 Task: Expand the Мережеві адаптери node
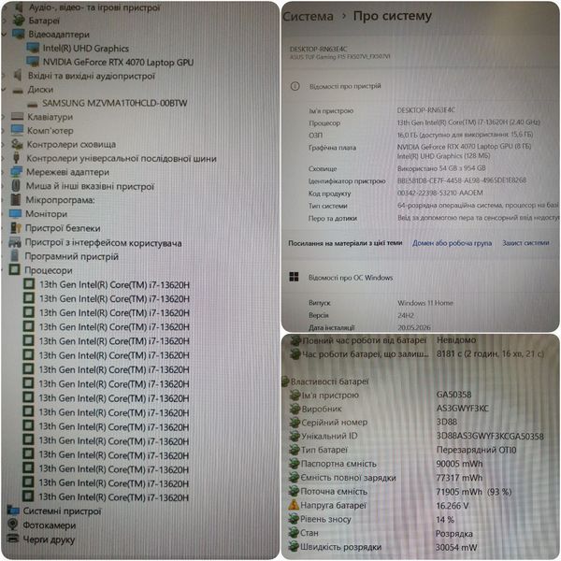(x=3, y=172)
